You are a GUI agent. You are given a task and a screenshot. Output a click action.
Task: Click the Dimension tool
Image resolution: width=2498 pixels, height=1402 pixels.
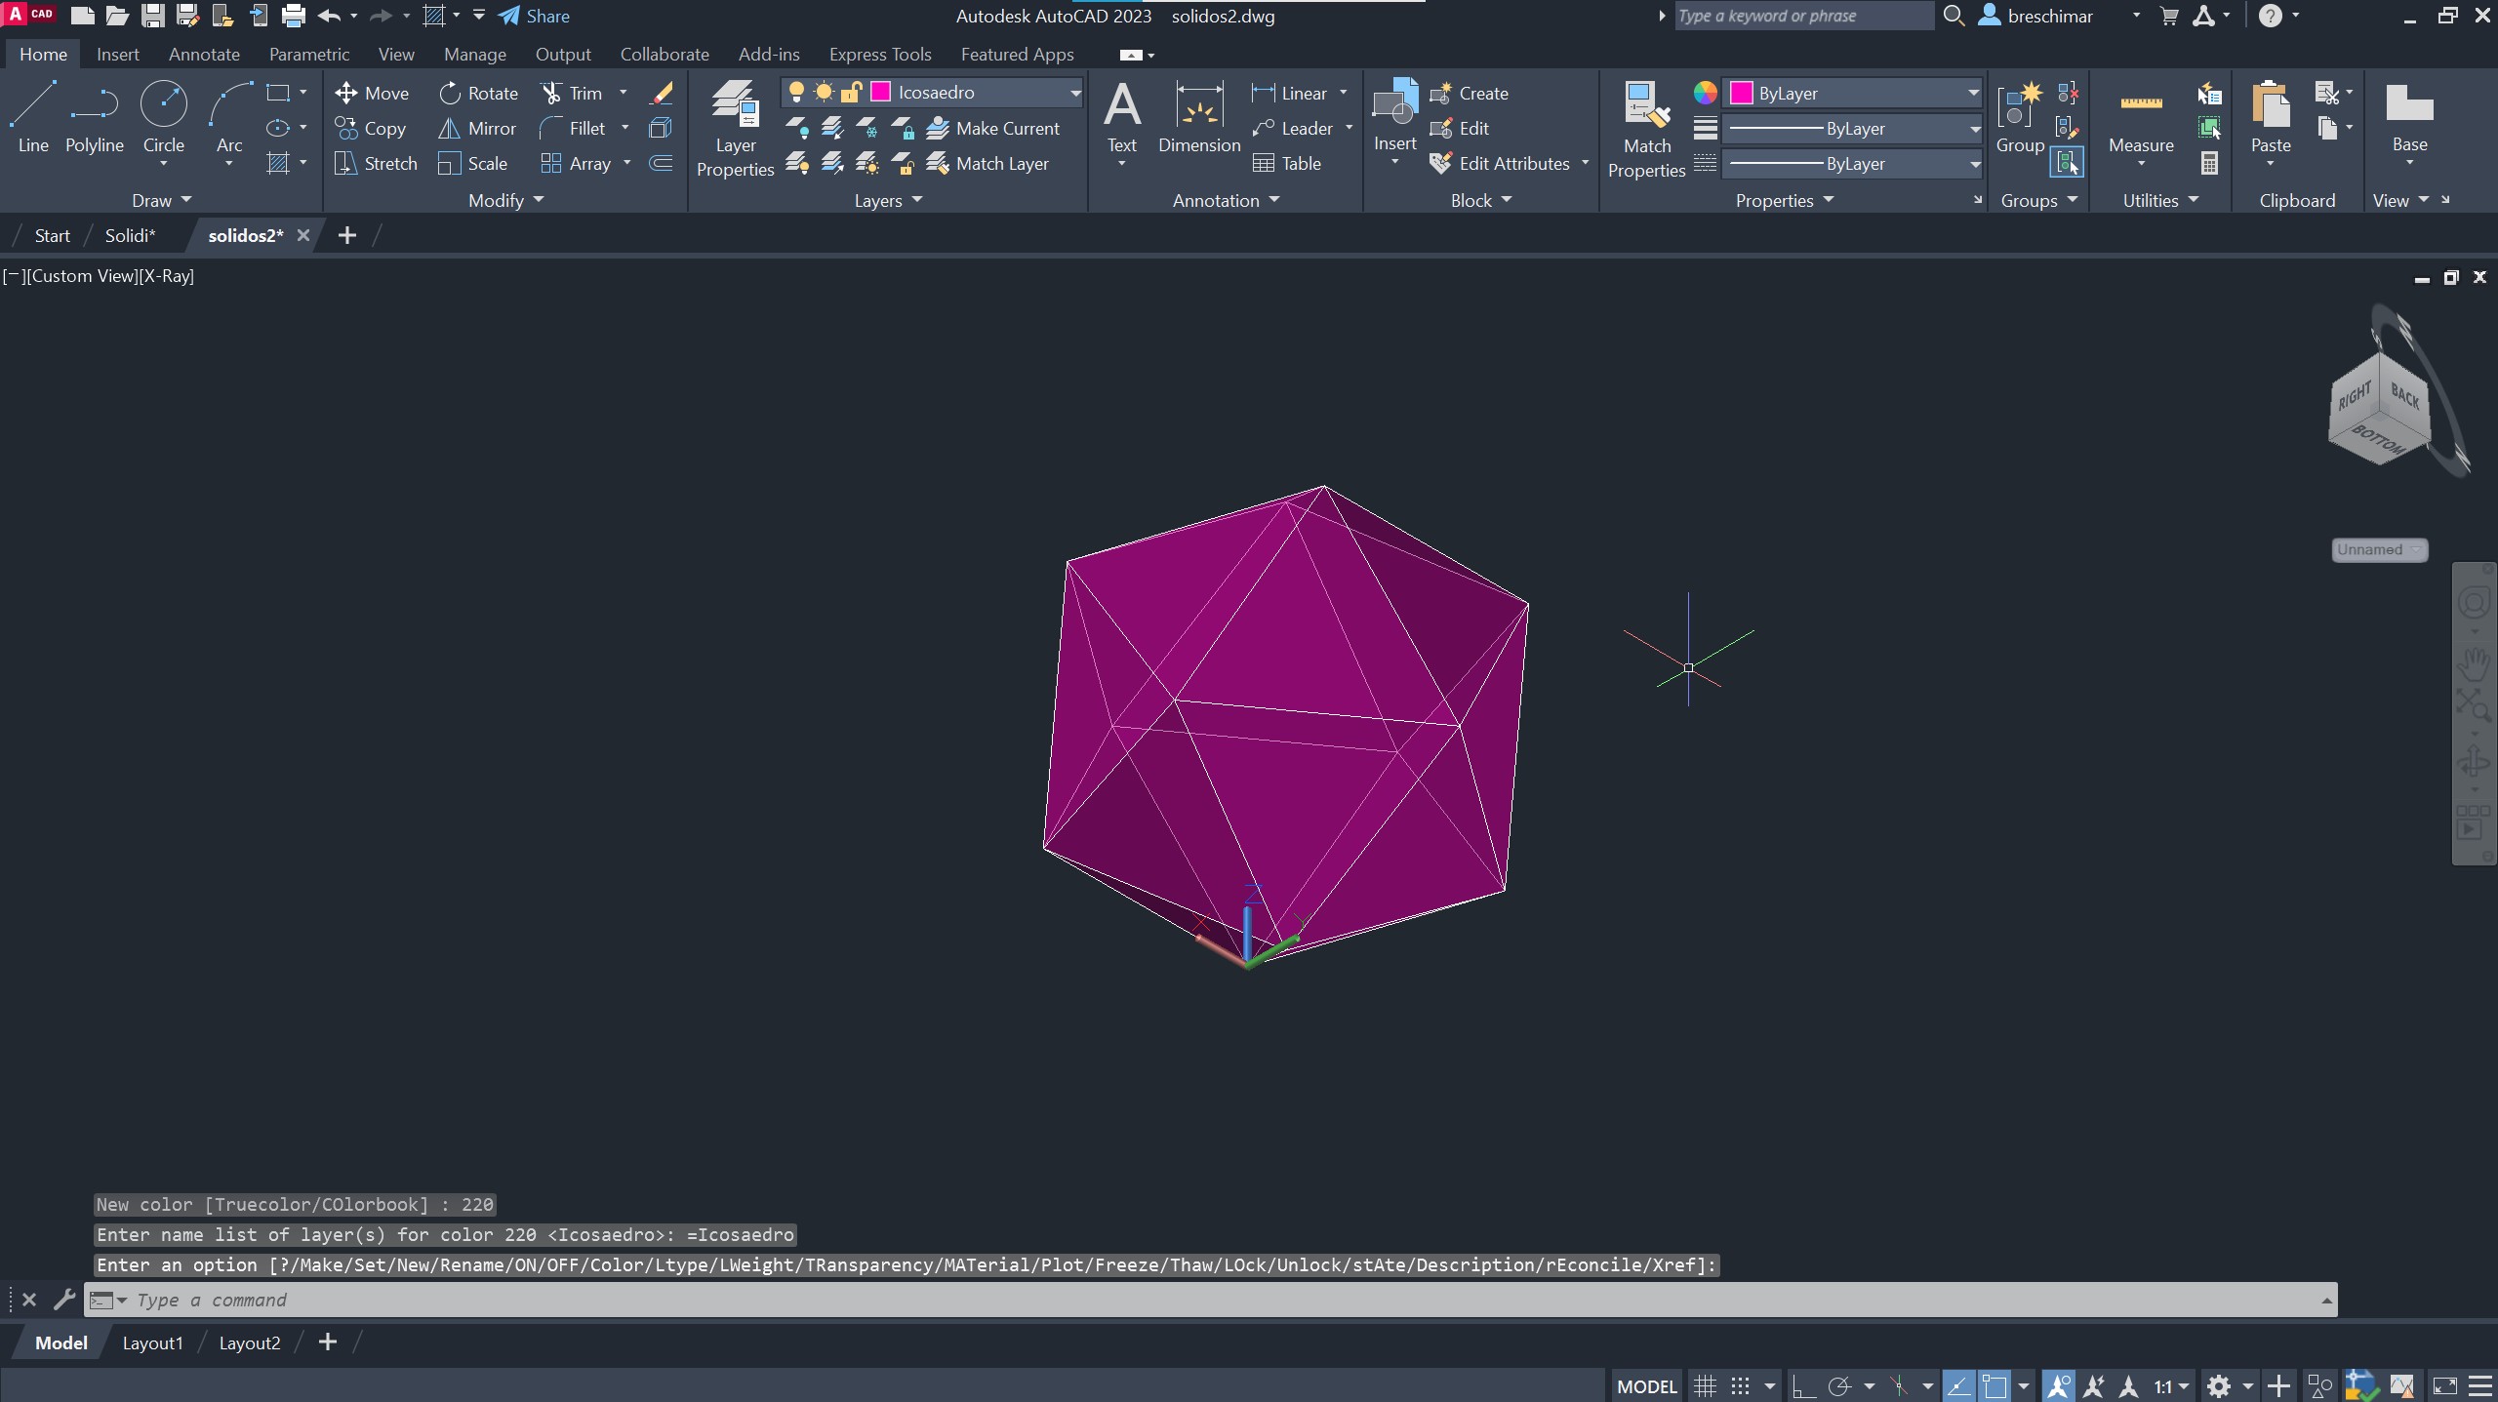coord(1199,117)
